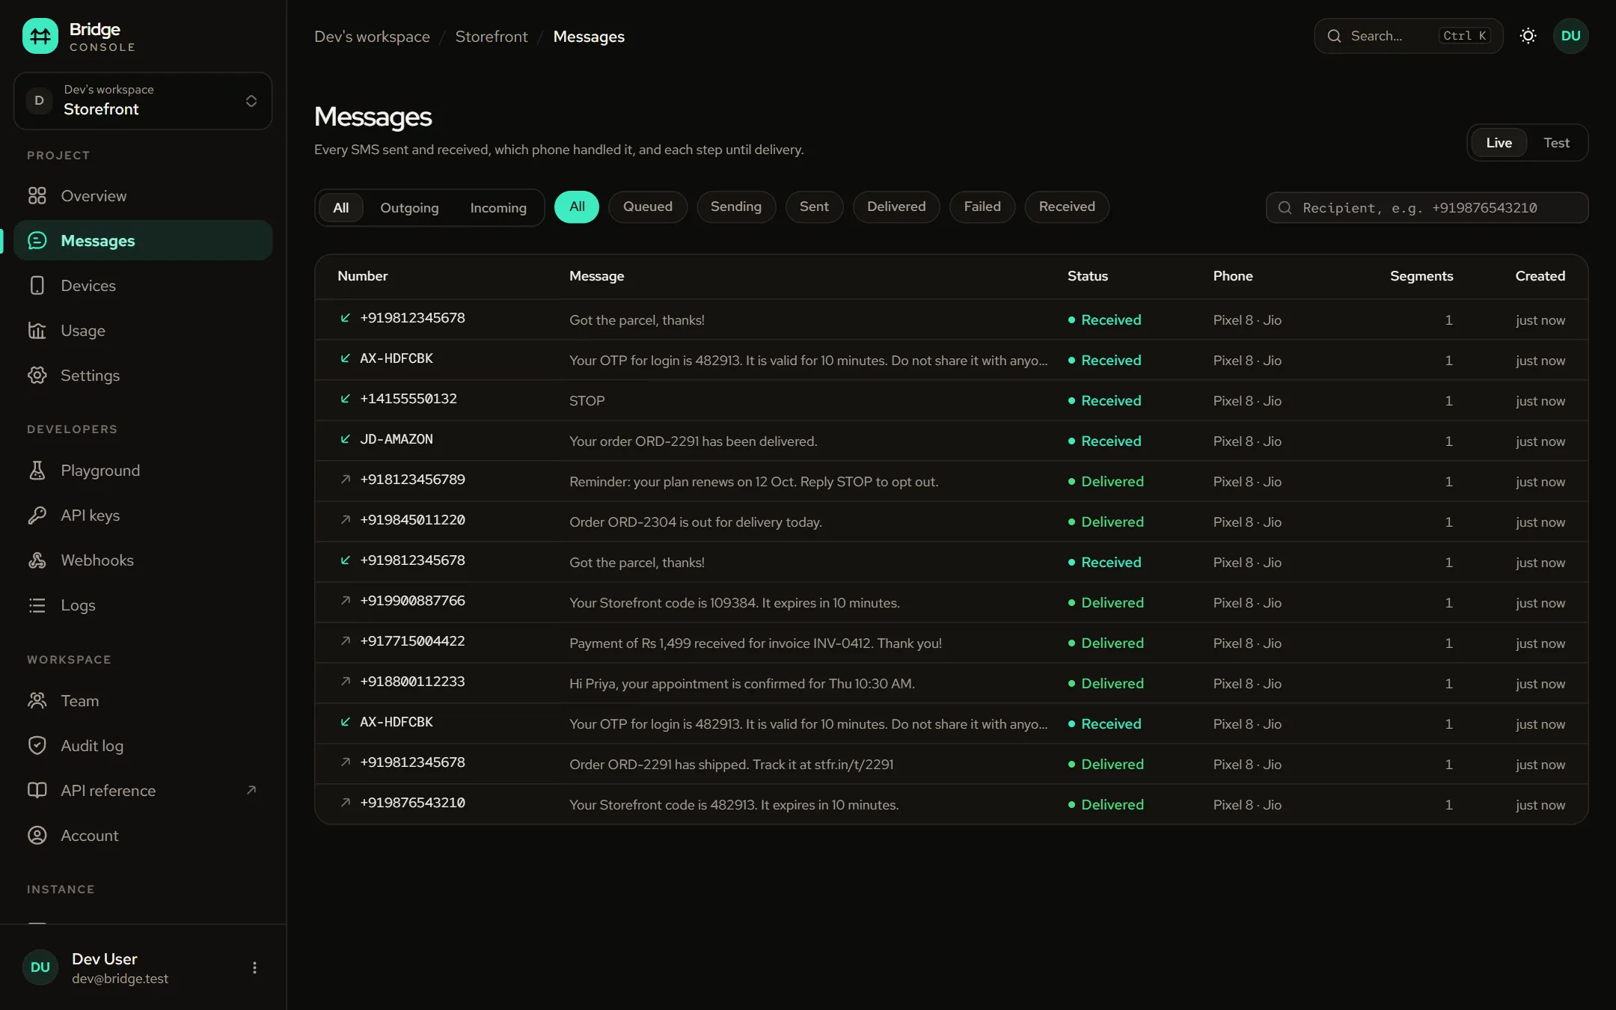Focus the global Search box

(1409, 36)
